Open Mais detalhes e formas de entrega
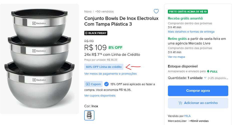 [x=191, y=32]
